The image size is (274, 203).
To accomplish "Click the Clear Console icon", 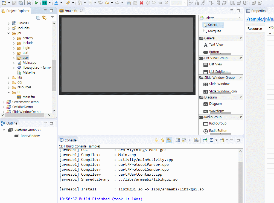I will (196, 140).
